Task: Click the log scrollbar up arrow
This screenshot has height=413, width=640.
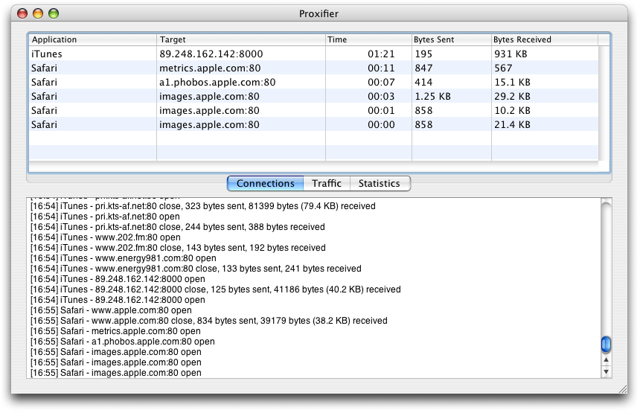Action: tap(606, 359)
